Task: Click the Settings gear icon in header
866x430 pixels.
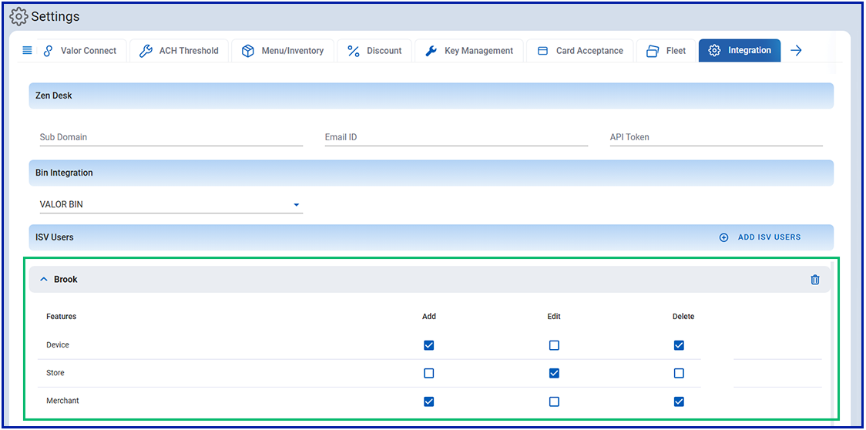Action: pos(19,17)
